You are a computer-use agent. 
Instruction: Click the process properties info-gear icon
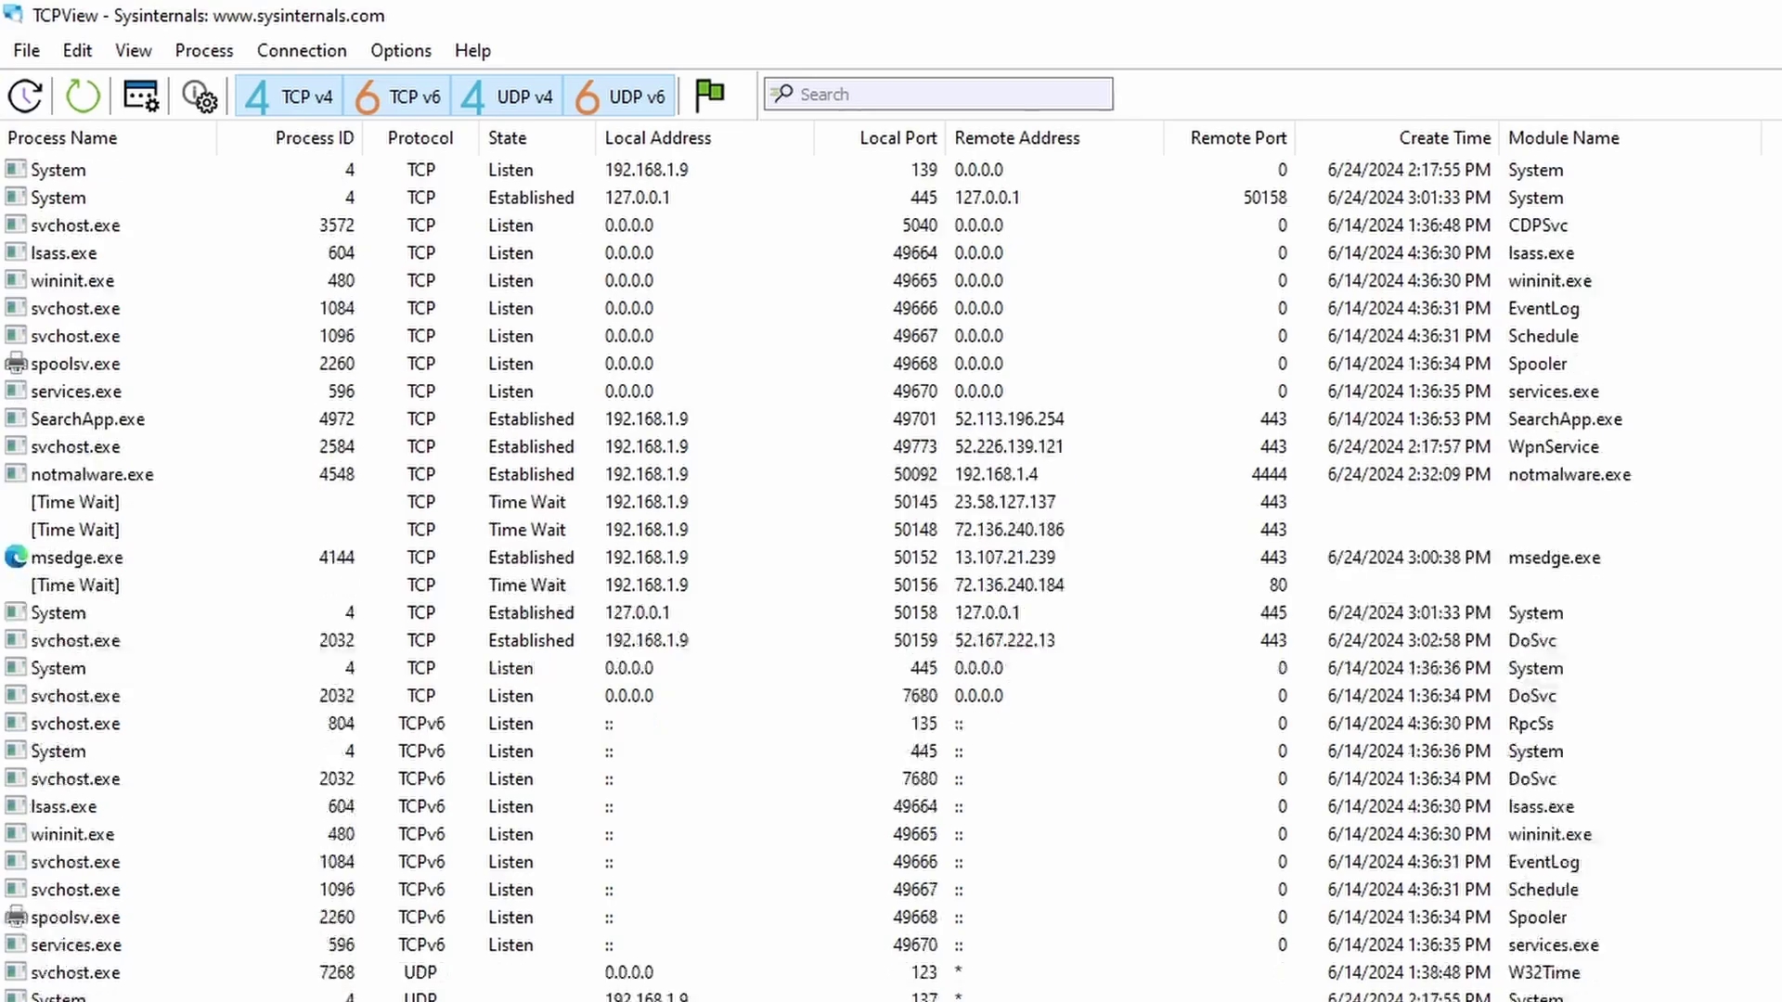pyautogui.click(x=199, y=96)
